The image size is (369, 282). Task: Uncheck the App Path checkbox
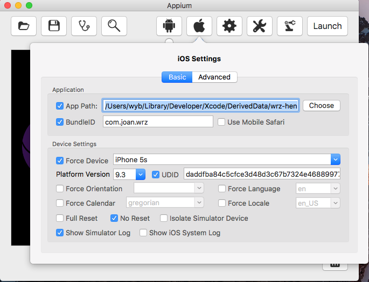(x=60, y=106)
